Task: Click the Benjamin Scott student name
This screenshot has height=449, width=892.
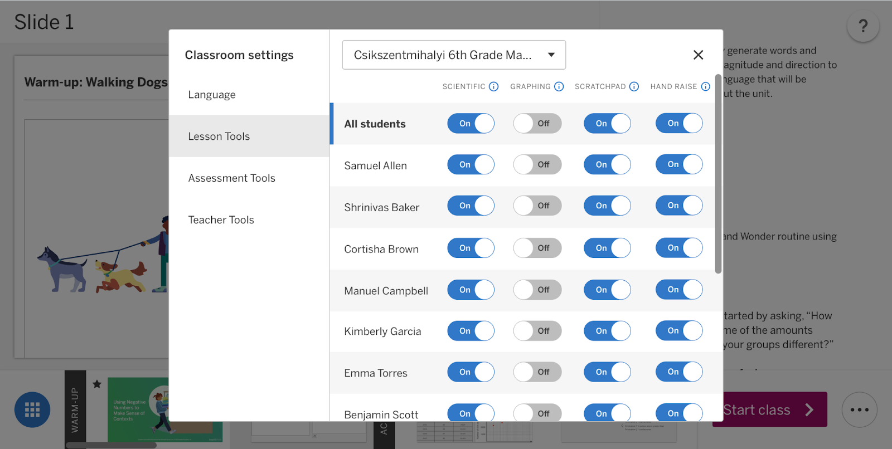Action: [x=381, y=414]
